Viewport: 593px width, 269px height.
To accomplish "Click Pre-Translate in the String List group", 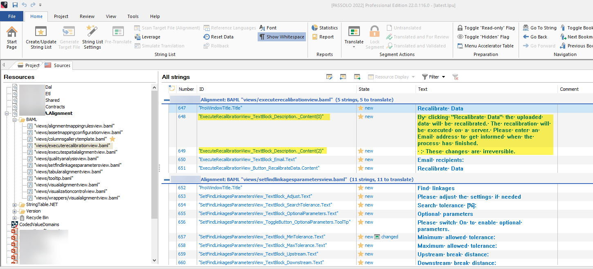I will 117,36.
